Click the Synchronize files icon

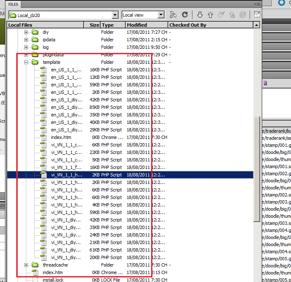(x=243, y=15)
